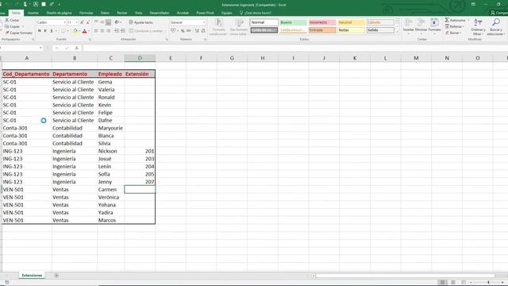This screenshot has width=508, height=286.
Task: Switch to the Desarrollador tab
Action: 160,13
